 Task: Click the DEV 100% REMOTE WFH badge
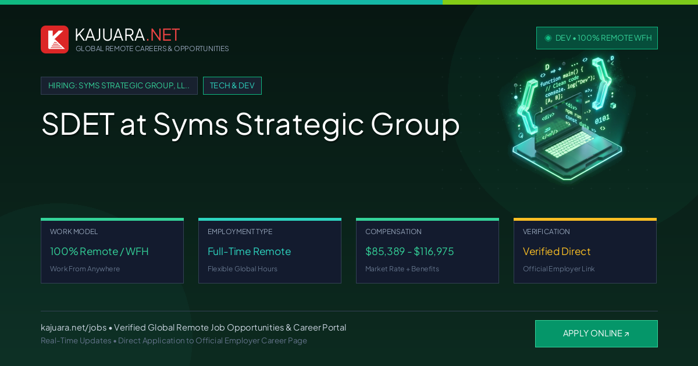(597, 38)
